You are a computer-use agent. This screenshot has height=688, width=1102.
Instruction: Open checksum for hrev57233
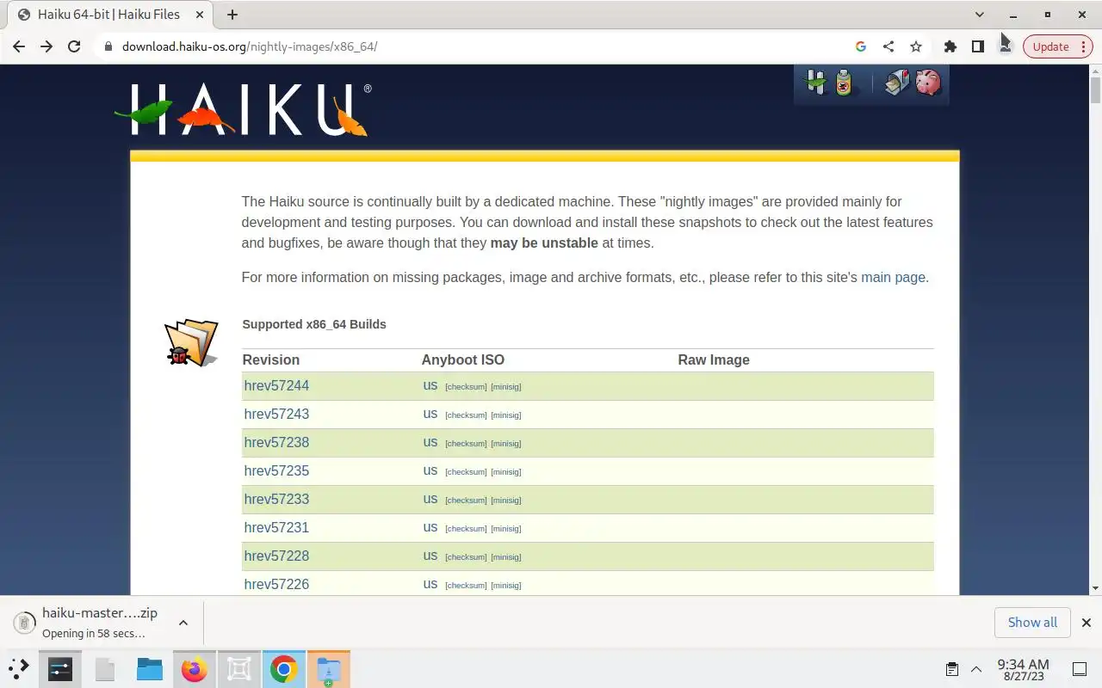[x=466, y=501]
